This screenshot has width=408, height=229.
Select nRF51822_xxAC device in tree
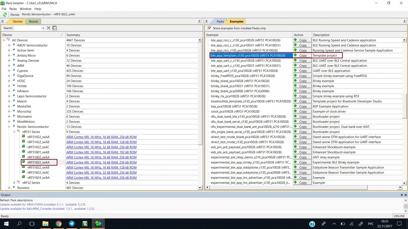click(x=38, y=173)
